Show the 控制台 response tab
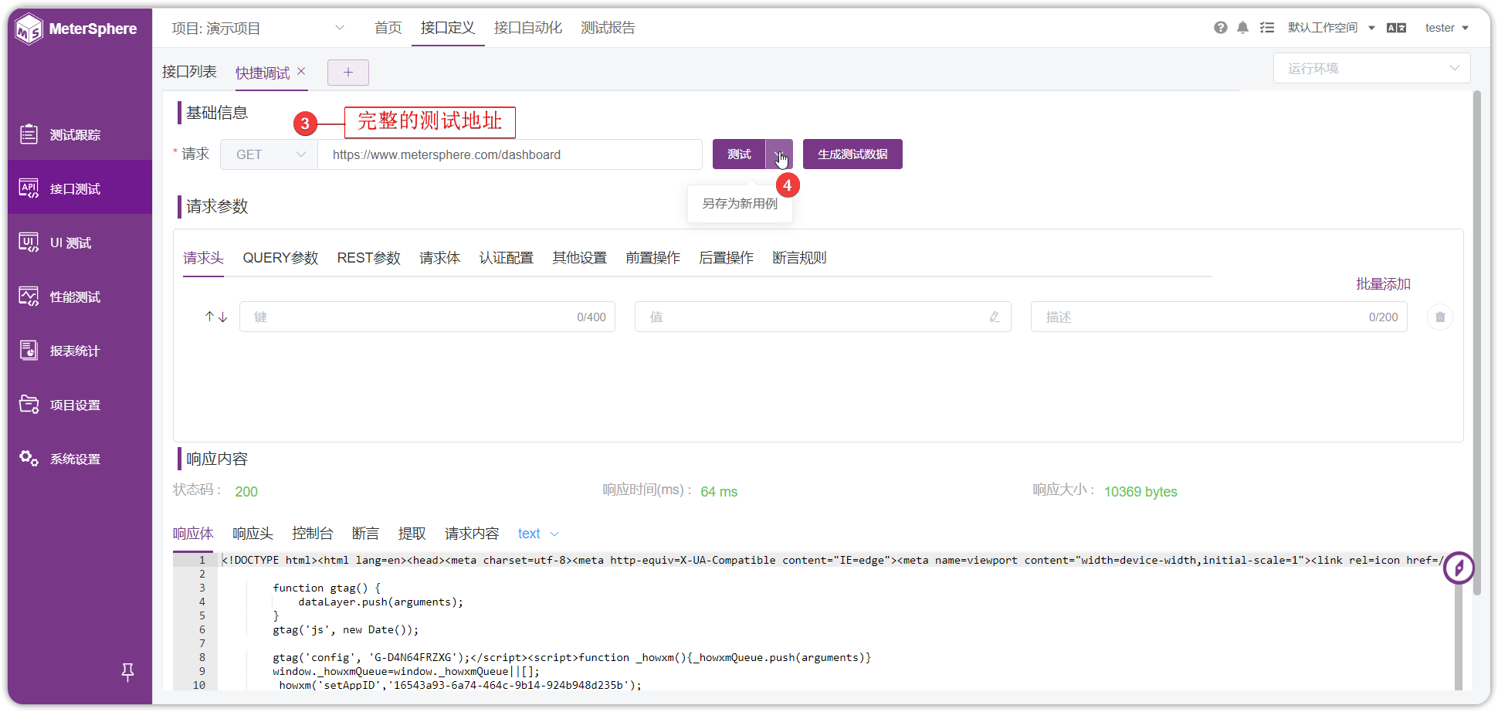 click(313, 534)
